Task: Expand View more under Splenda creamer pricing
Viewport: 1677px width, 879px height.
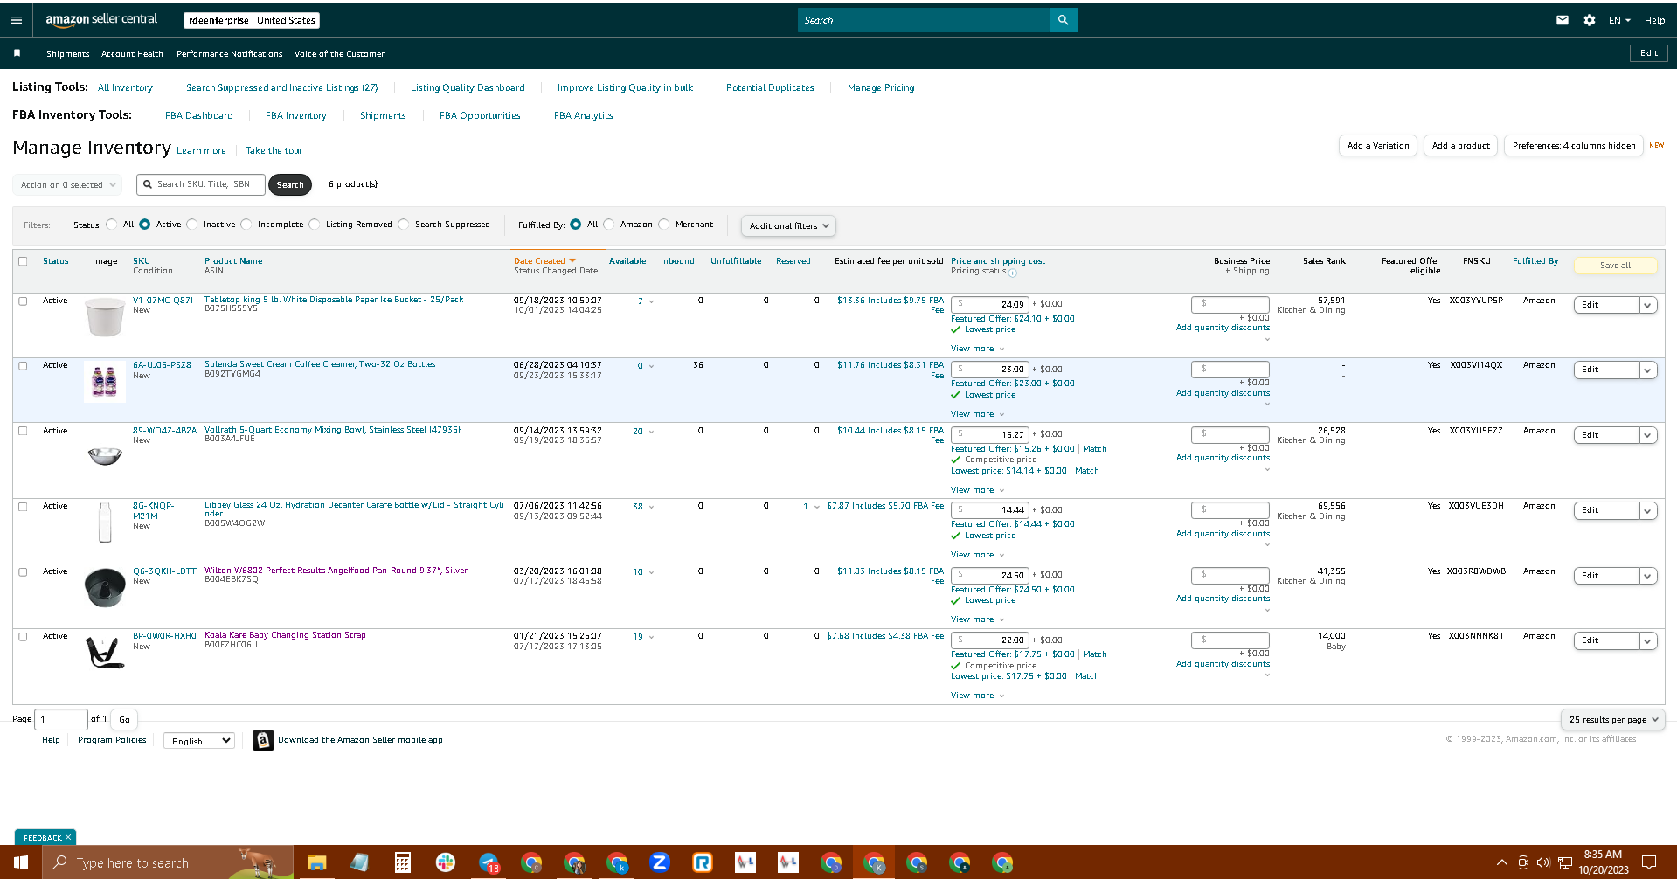Action: (978, 414)
